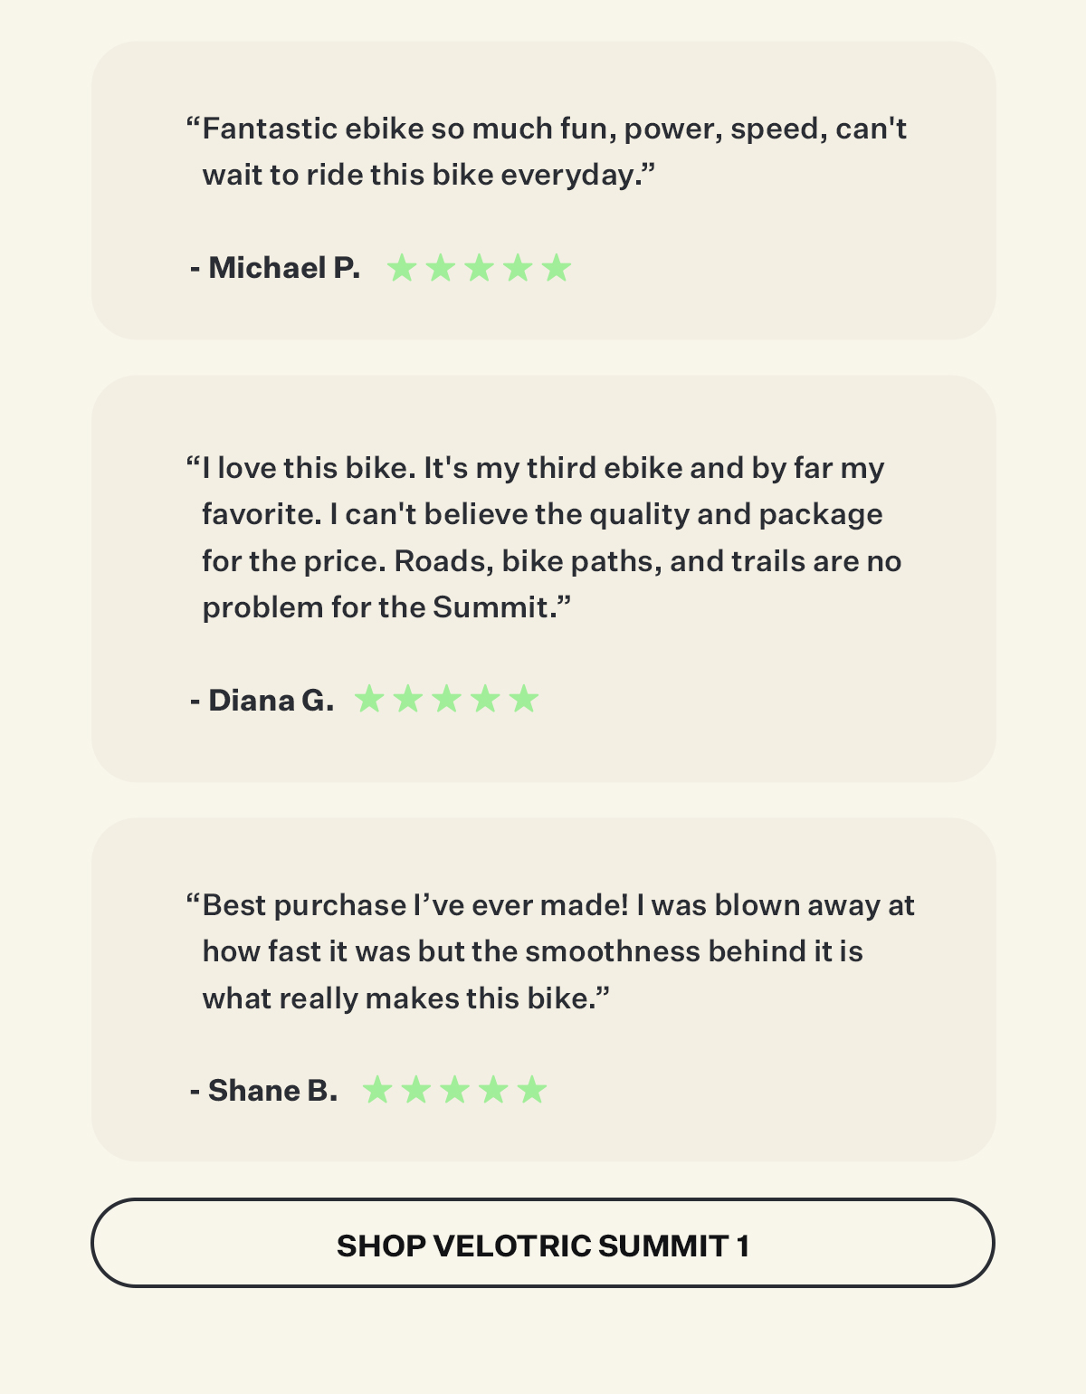Click second star in Shane B.'s rating
The height and width of the screenshot is (1394, 1086).
[415, 1090]
